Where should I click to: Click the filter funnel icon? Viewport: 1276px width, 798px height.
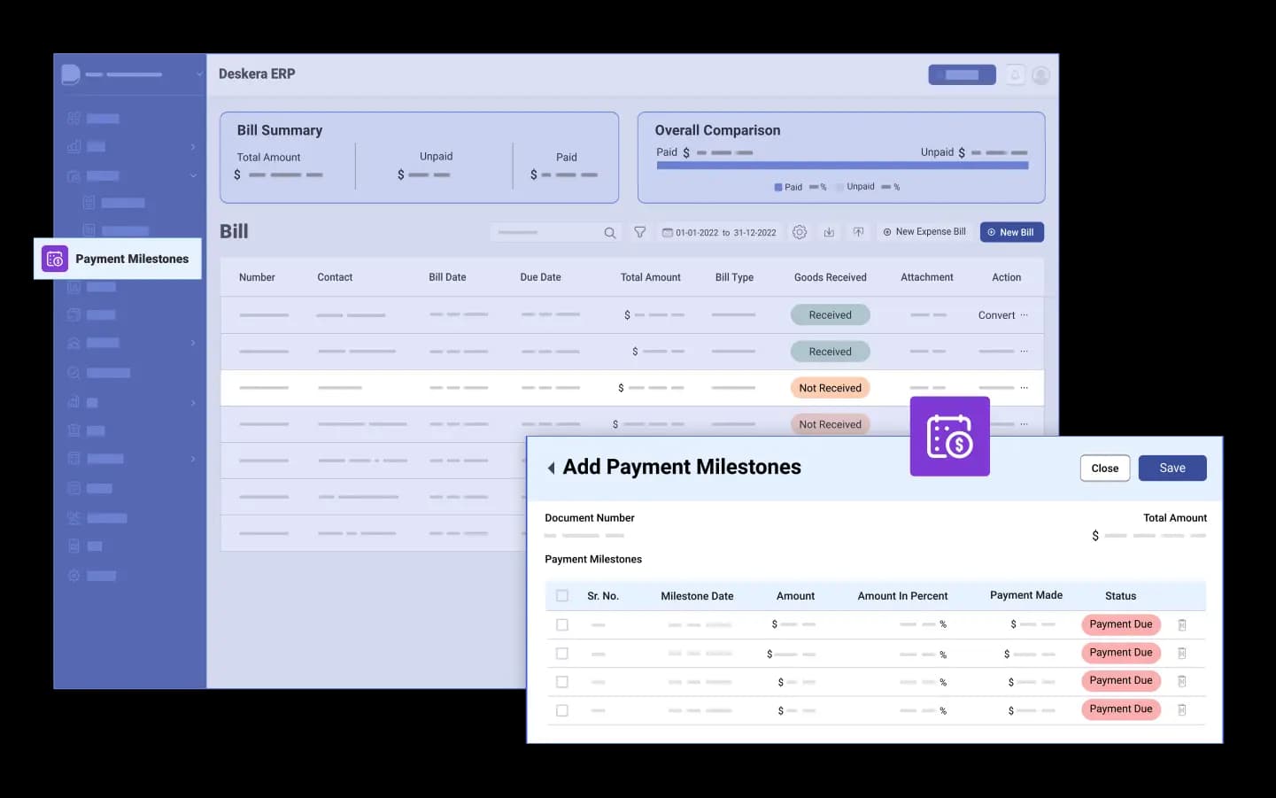tap(639, 232)
